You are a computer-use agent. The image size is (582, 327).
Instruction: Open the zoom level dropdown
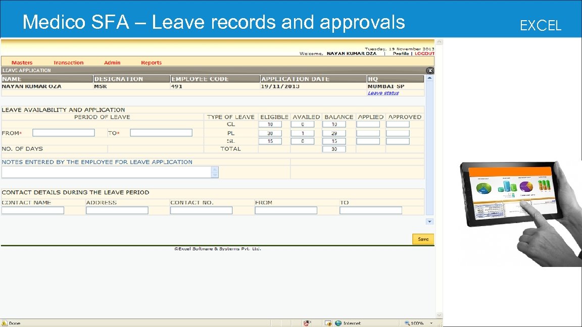[x=430, y=323]
